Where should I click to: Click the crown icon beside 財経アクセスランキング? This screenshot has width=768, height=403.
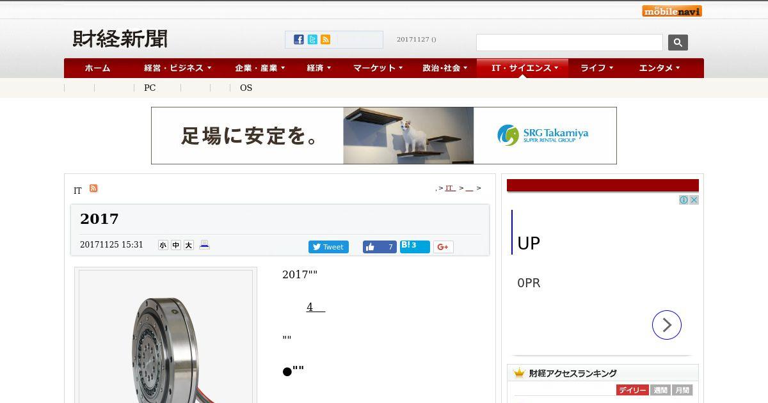[519, 373]
